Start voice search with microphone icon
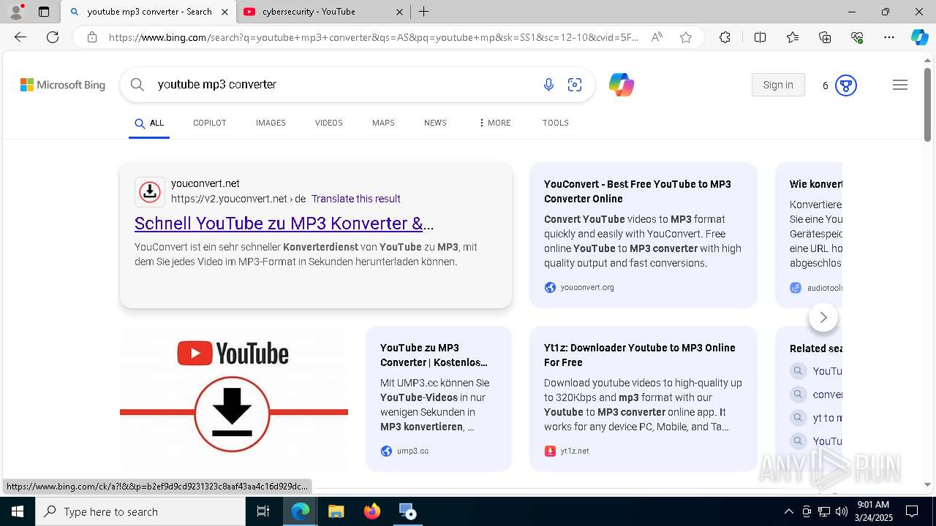Viewport: 936px width, 526px height. pos(548,85)
